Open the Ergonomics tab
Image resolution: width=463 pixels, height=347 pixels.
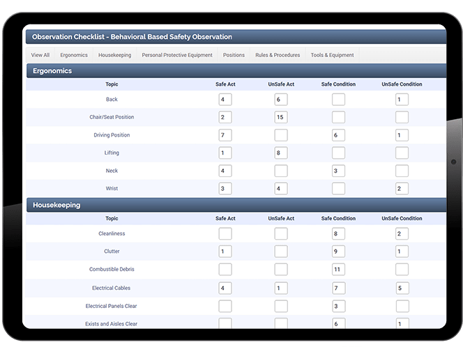pyautogui.click(x=74, y=55)
